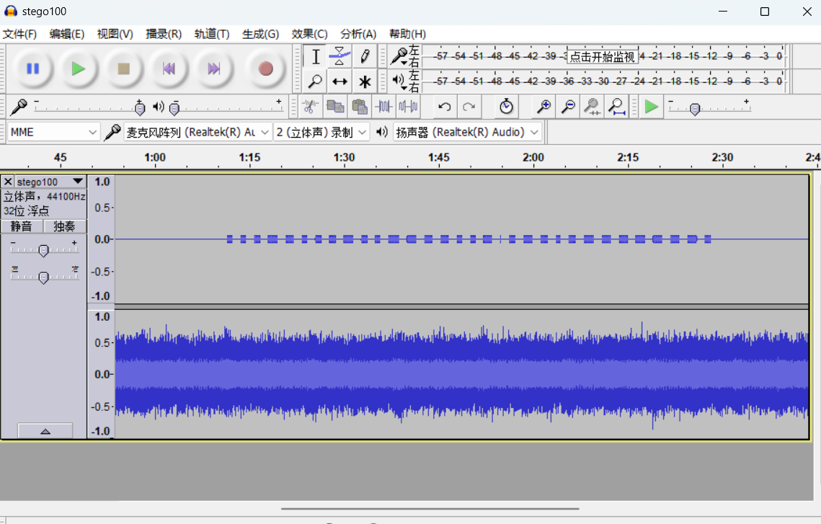
Task: Click the lower channel's vertical scale 0.0 label
Action: pos(102,374)
